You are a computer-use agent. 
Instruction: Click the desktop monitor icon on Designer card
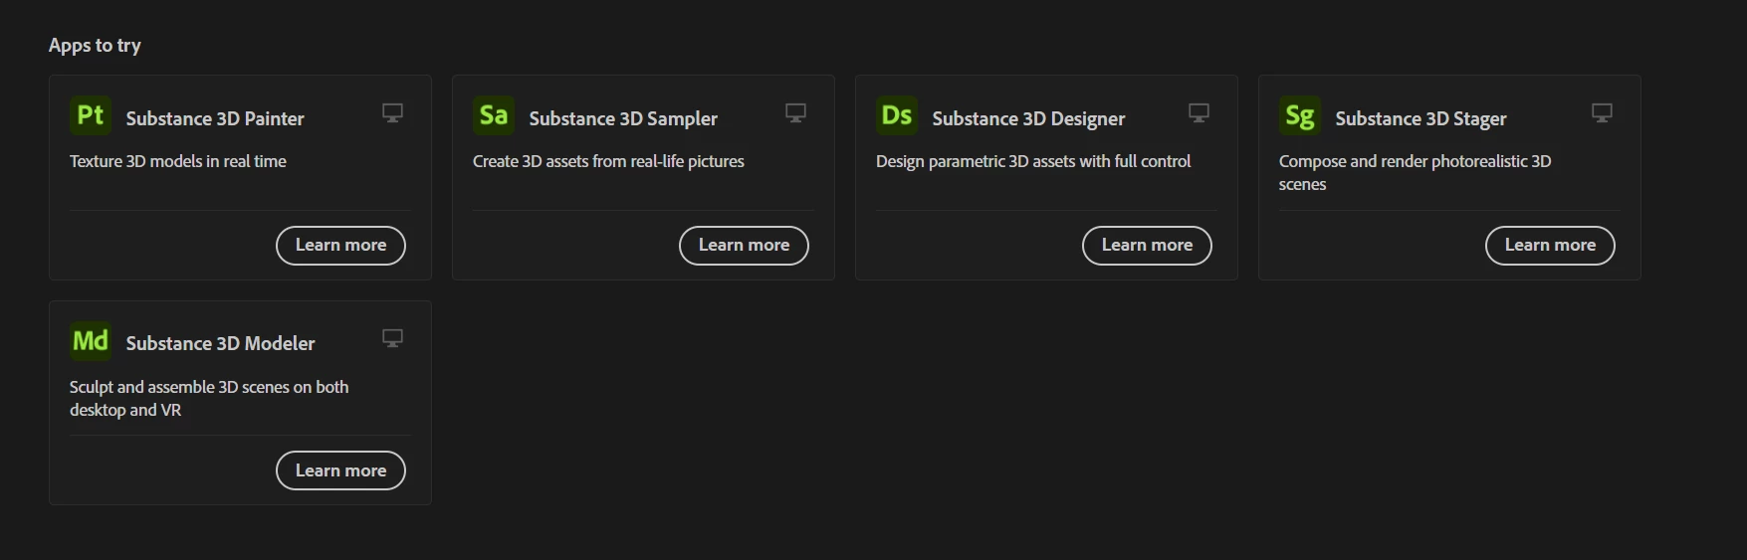tap(1200, 113)
